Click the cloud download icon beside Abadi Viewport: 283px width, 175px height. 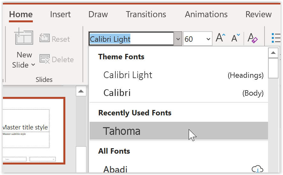(x=258, y=169)
